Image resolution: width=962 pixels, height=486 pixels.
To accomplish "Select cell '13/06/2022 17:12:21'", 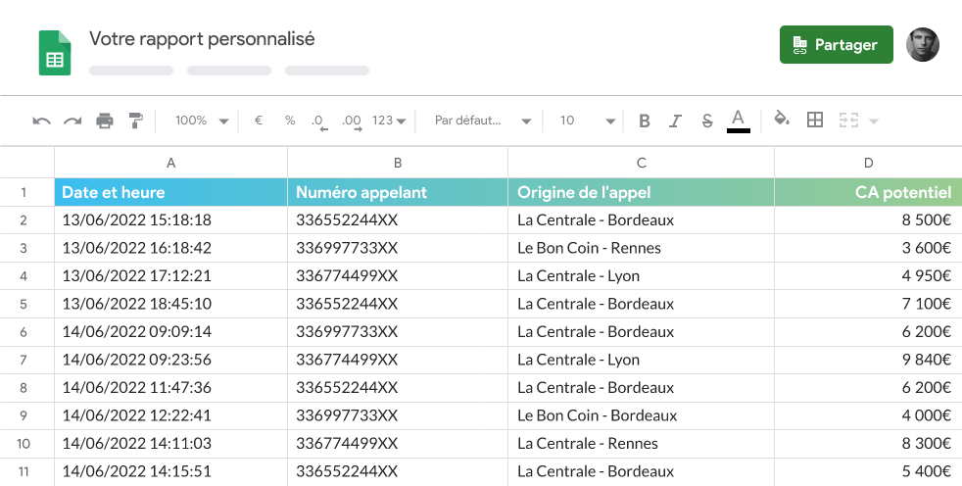I will point(170,276).
